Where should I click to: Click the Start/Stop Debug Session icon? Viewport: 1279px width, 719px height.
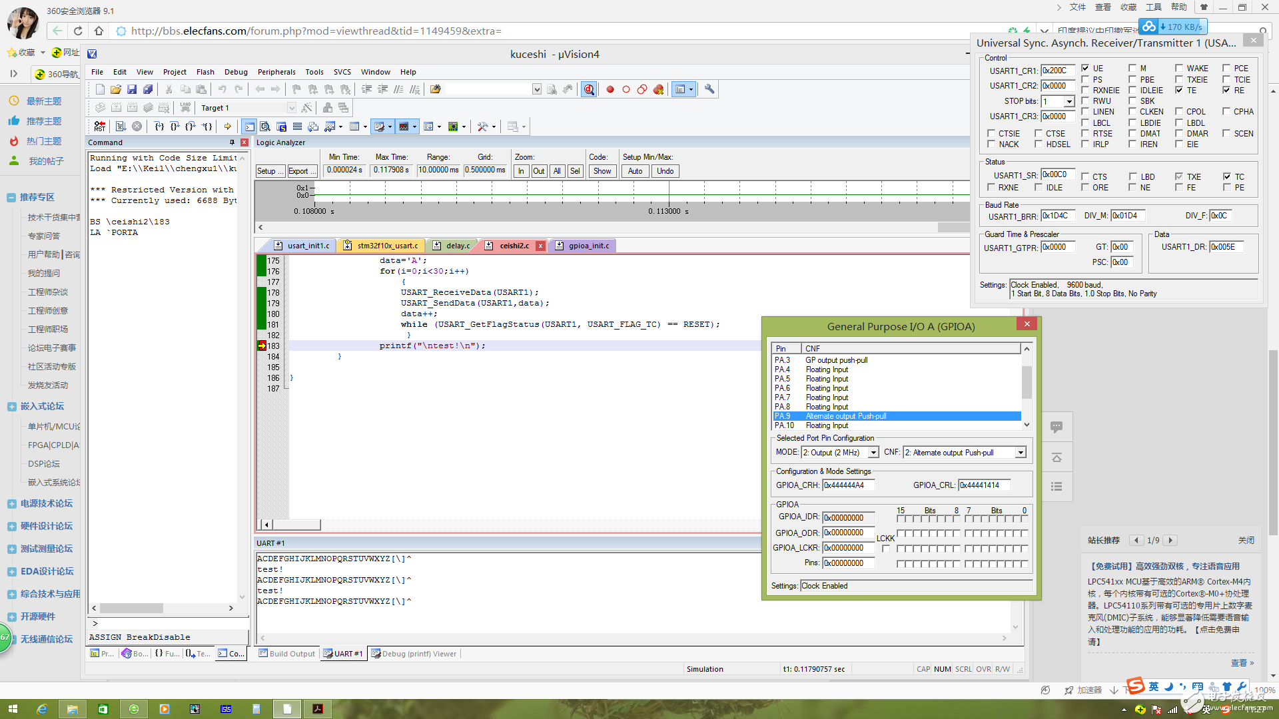pos(589,89)
